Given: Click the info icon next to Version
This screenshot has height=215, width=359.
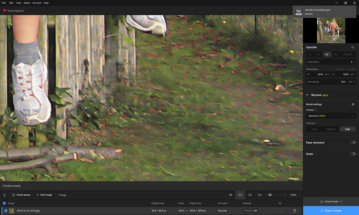Looking at the screenshot, I should pos(316,110).
